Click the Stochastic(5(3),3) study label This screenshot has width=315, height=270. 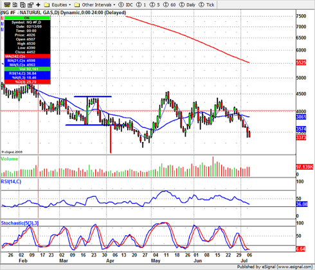(20, 223)
